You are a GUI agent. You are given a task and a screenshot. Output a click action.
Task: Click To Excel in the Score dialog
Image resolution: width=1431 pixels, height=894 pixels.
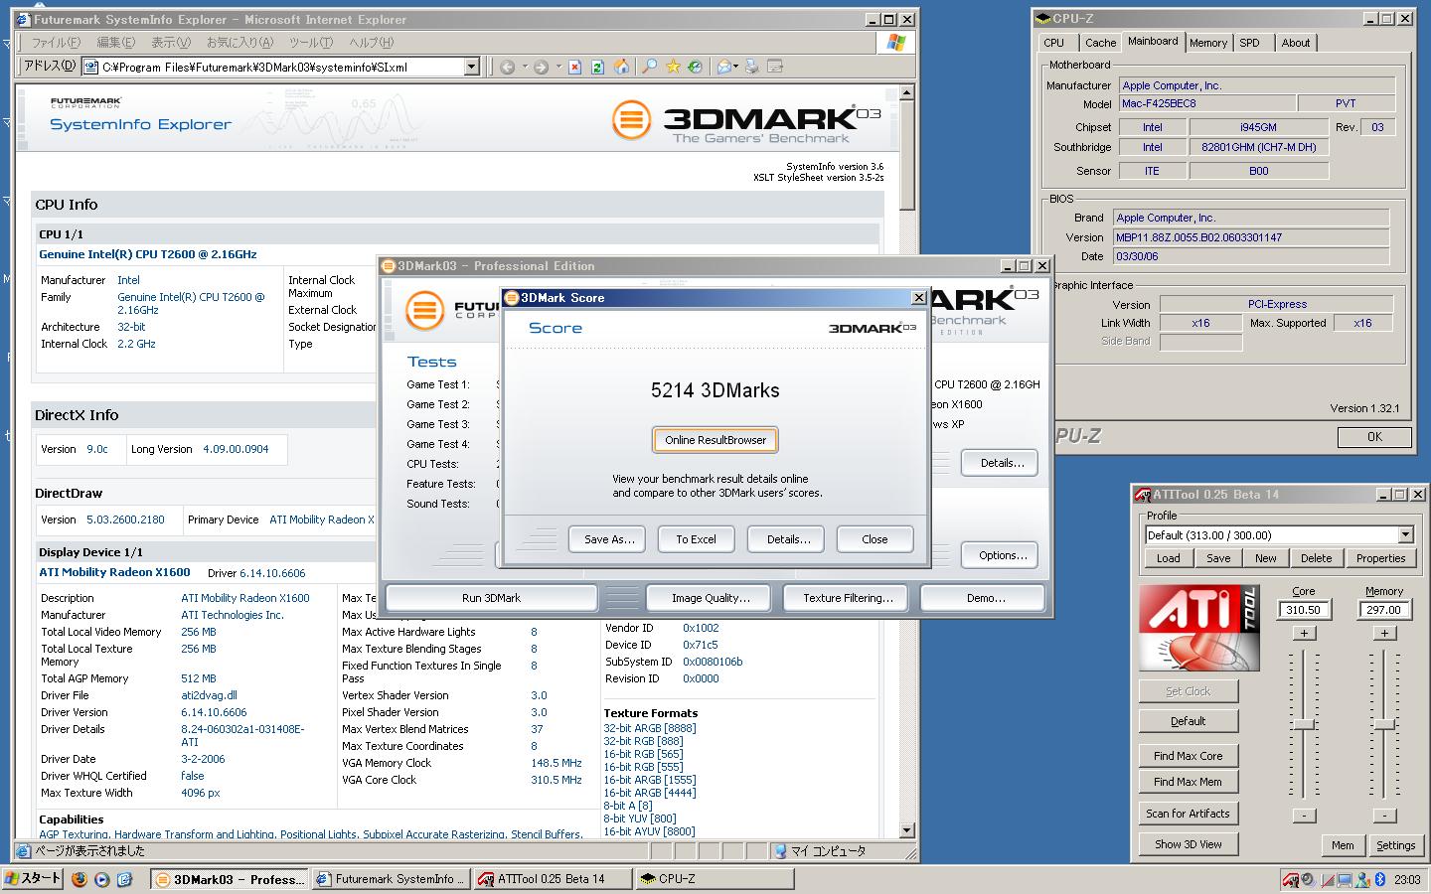[x=696, y=539]
